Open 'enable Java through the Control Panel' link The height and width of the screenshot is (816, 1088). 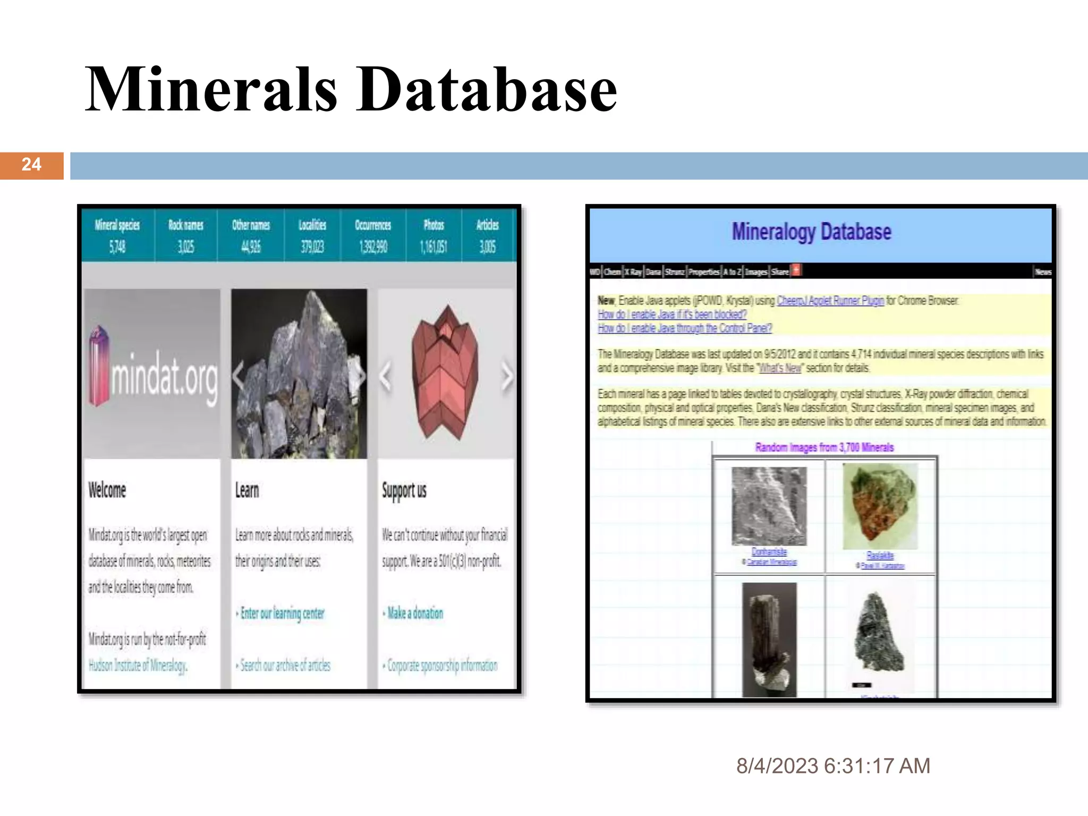[x=685, y=328]
